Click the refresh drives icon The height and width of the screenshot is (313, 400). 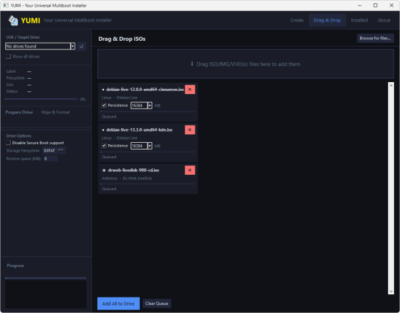coord(81,46)
